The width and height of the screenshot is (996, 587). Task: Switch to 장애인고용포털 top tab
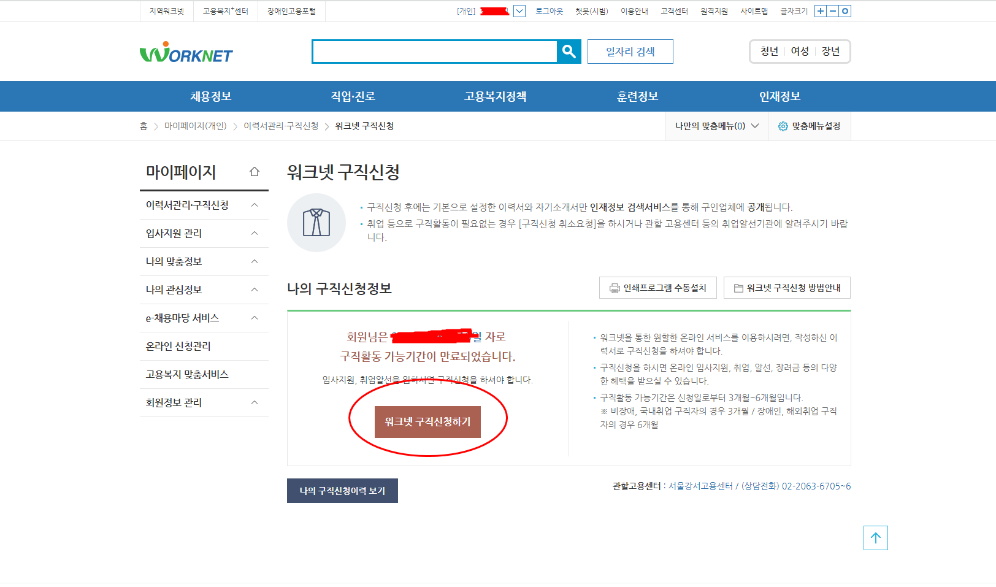tap(291, 11)
